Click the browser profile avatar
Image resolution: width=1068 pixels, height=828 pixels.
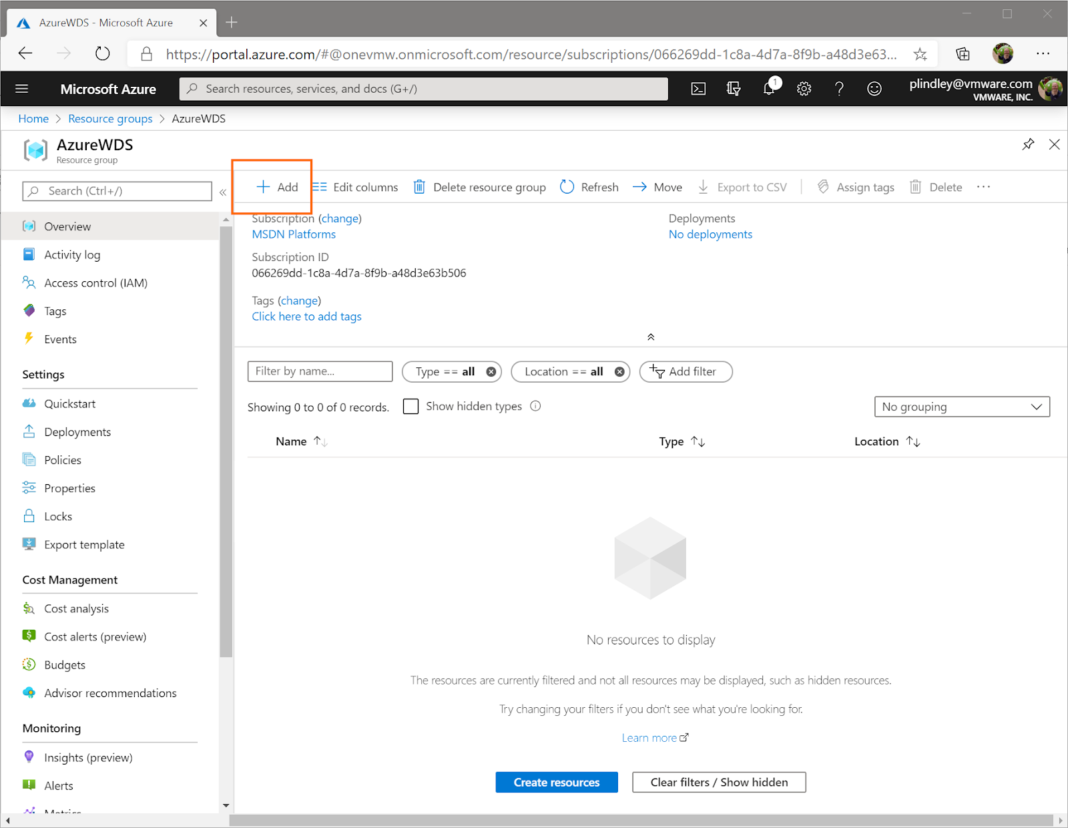pyautogui.click(x=1003, y=53)
